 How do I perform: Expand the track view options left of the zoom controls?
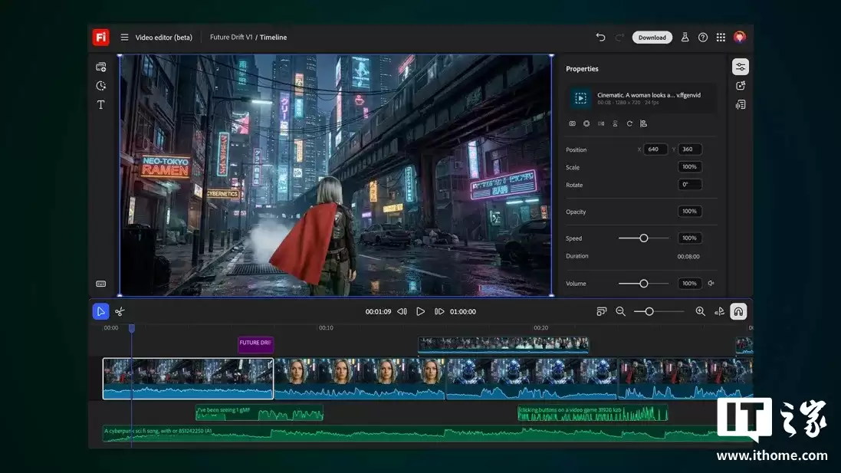(x=602, y=311)
